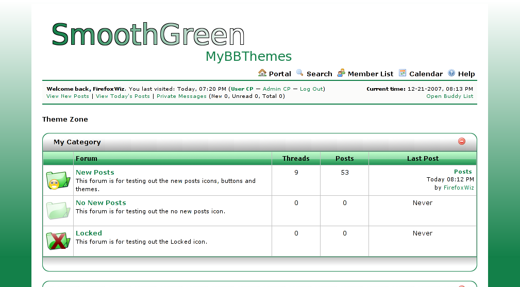Open the Locked forum link
520x287 pixels.
[x=89, y=233]
